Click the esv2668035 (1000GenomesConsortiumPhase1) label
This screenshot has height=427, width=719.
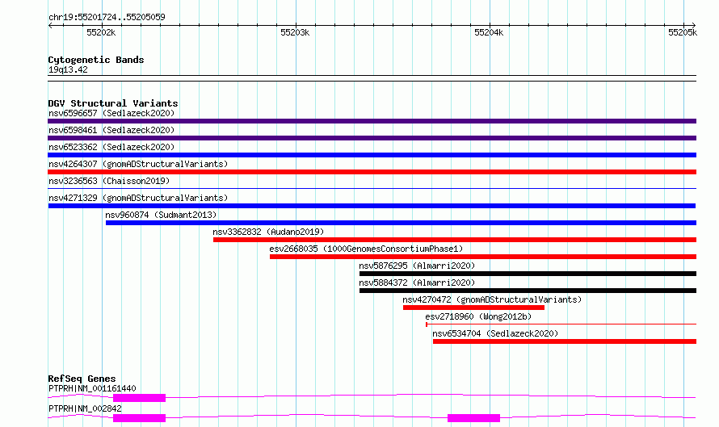366,249
